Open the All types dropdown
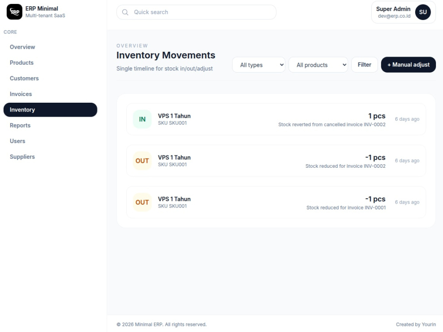Screen dimensions: 443x332 pos(259,65)
